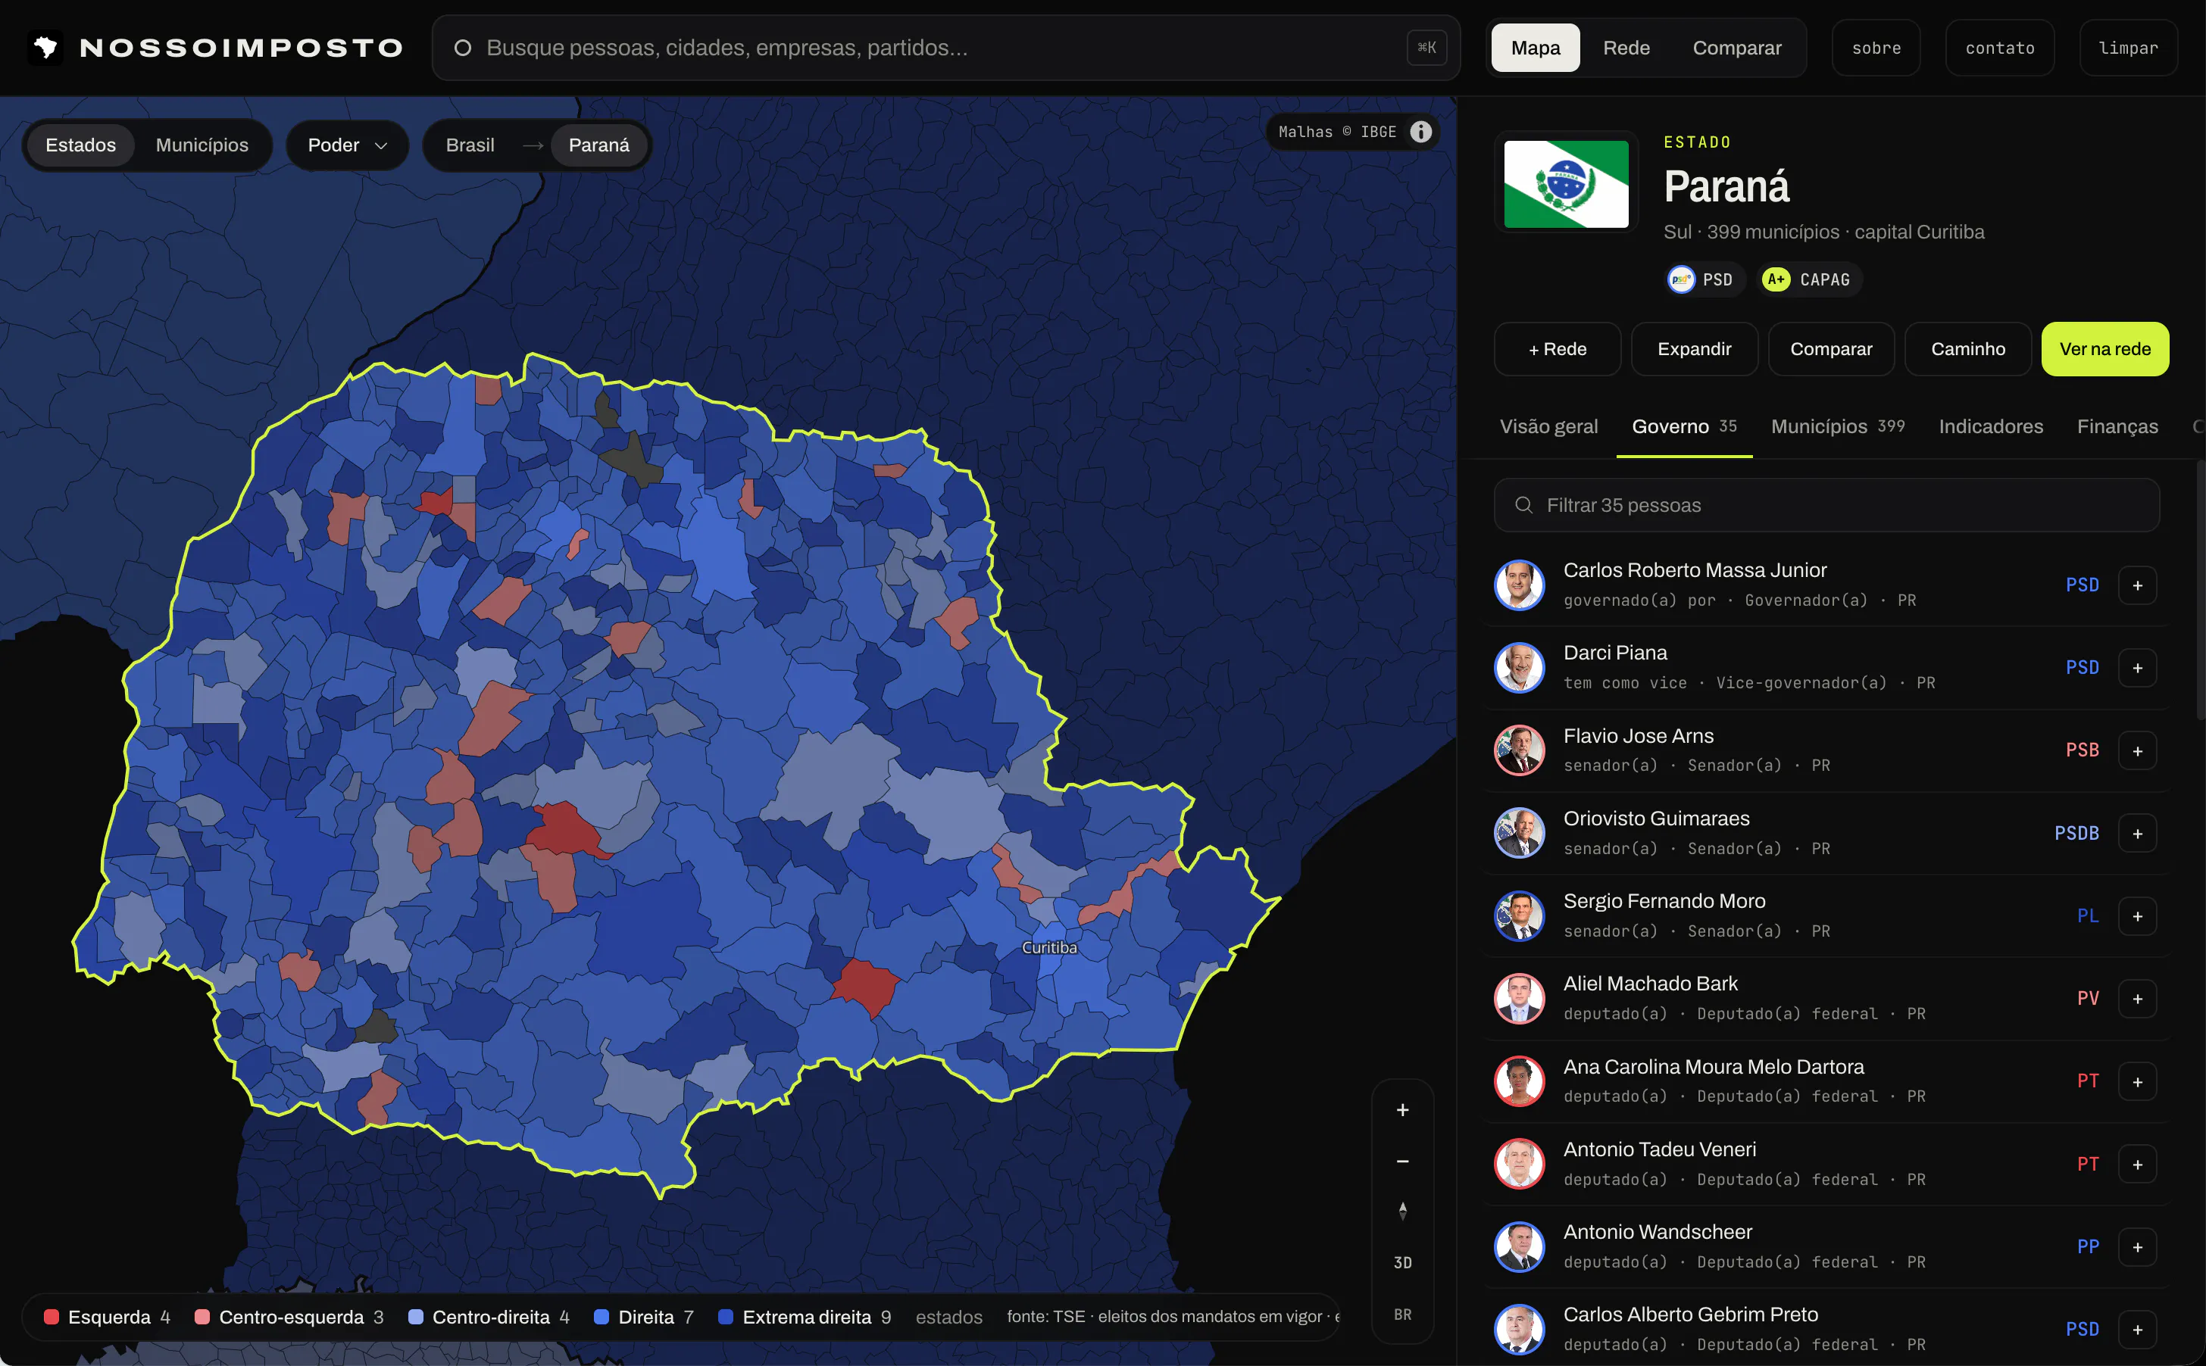Add Ana Carolina Moura Melo Dartora with plus

[2137, 1081]
